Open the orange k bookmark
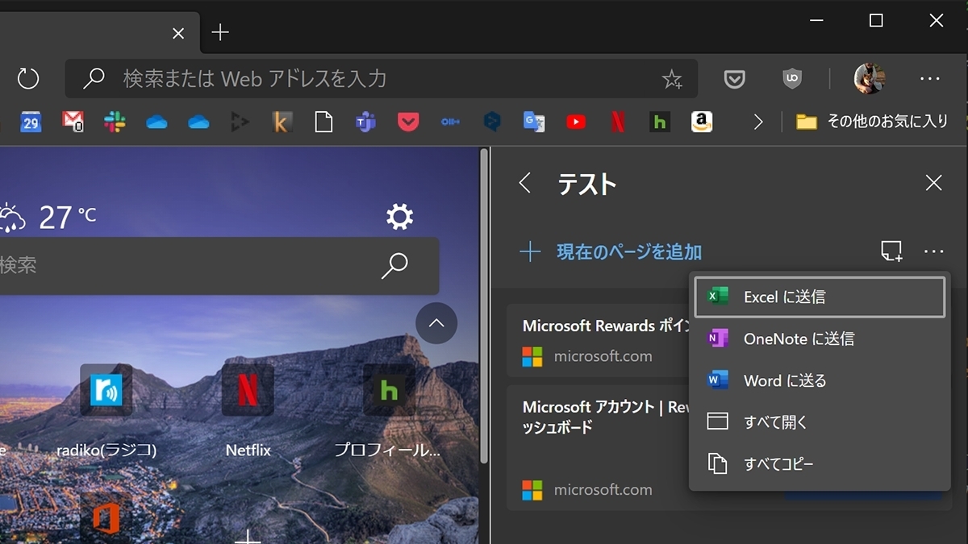This screenshot has height=544, width=968. 282,122
